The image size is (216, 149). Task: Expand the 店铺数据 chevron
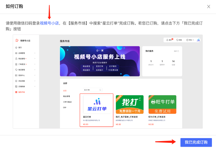[35, 87]
